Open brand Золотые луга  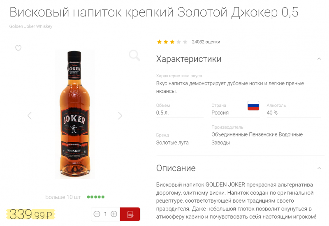coord(172,143)
